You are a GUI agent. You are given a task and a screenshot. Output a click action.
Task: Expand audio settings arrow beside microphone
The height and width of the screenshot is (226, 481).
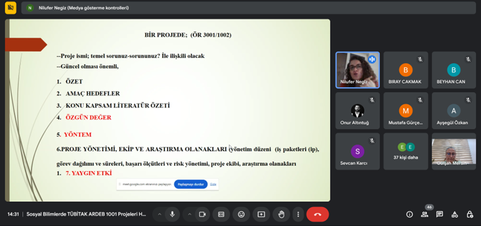click(x=159, y=214)
